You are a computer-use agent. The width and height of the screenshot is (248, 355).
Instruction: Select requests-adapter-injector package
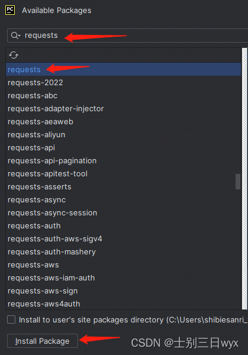[x=123, y=109]
